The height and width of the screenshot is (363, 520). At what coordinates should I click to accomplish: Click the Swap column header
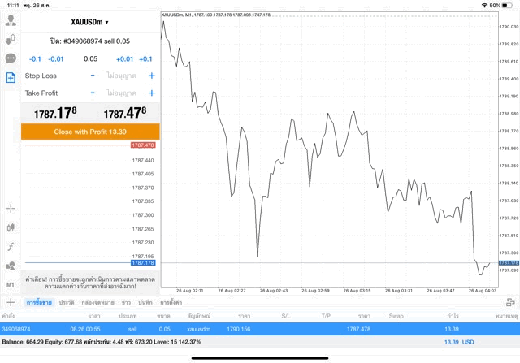(x=396, y=316)
